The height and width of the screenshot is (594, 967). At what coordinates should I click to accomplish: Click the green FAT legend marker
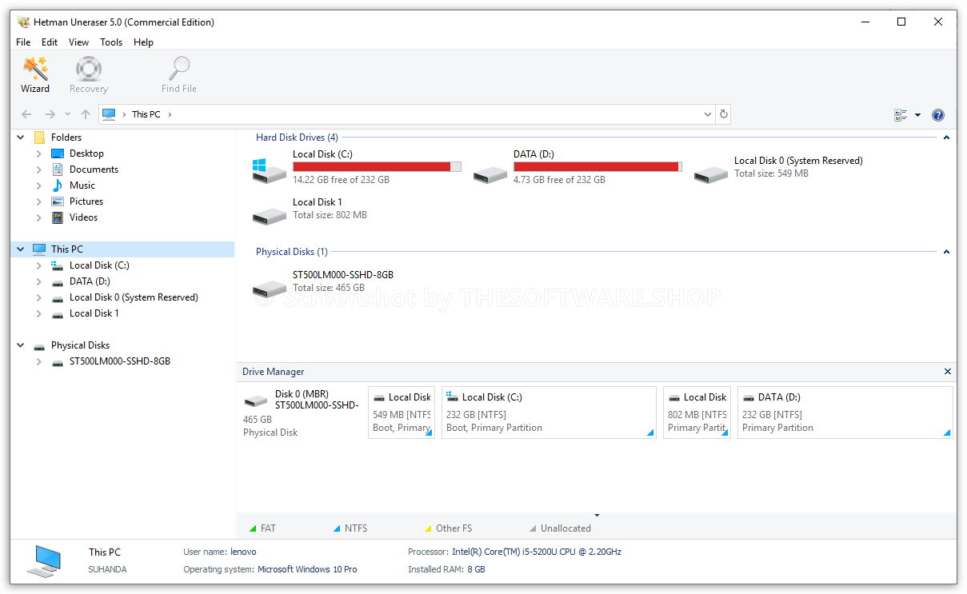tap(256, 528)
